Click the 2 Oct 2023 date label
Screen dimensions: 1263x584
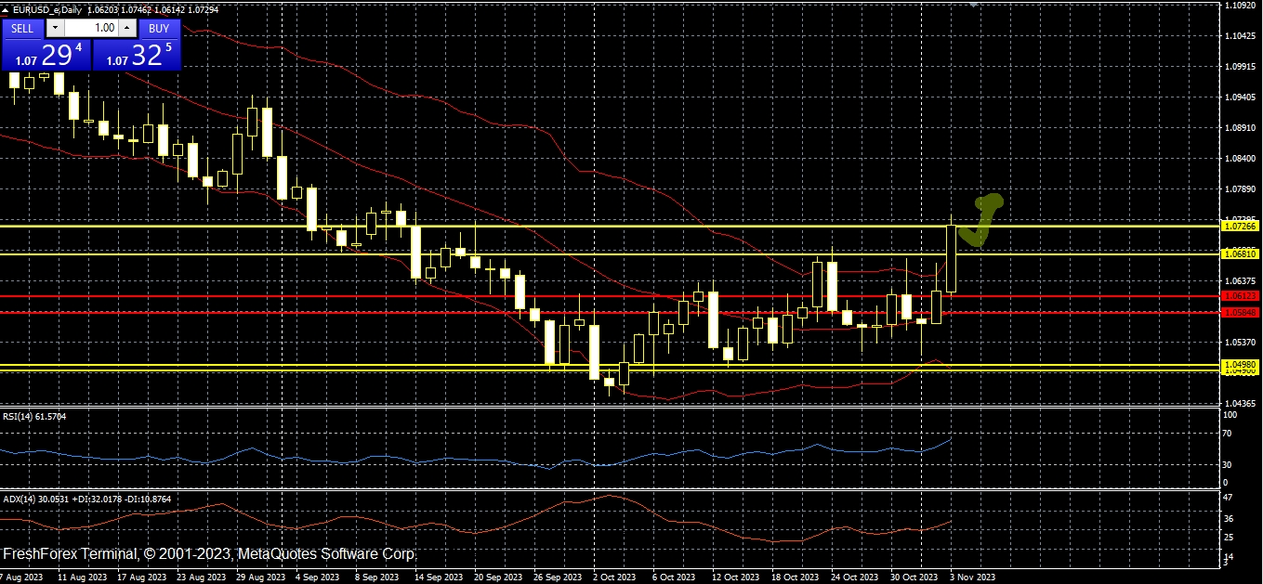click(614, 577)
